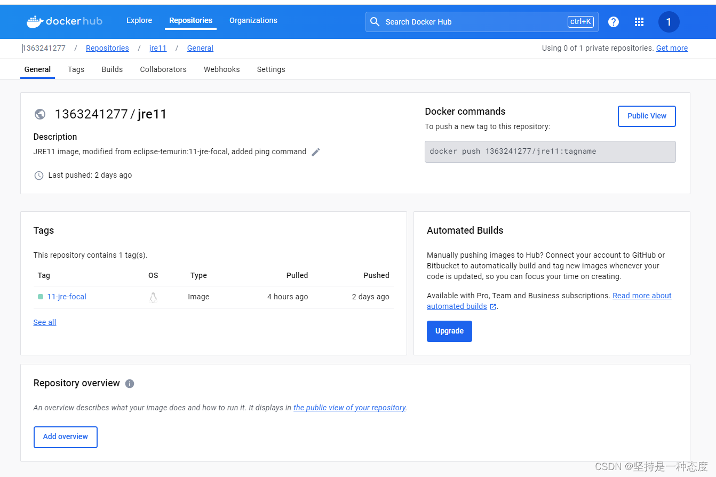Click the globe public visibility icon

(x=39, y=114)
